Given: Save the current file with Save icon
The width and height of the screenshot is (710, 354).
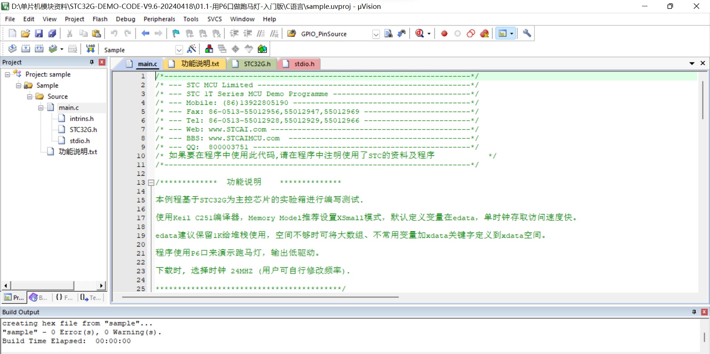Looking at the screenshot, I should [38, 34].
